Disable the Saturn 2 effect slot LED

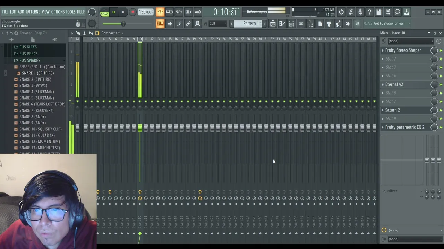point(441,110)
